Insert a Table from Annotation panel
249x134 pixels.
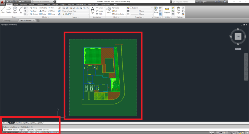click(x=99, y=14)
